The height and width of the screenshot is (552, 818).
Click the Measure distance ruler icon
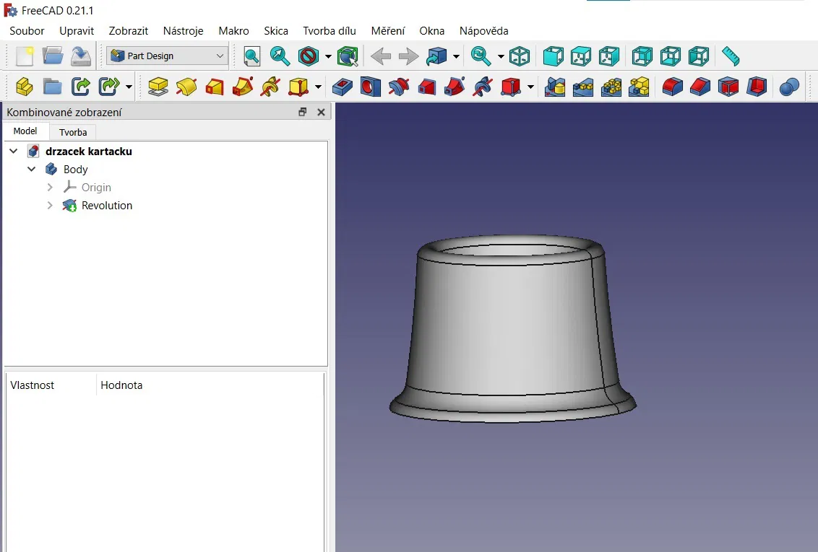point(731,56)
